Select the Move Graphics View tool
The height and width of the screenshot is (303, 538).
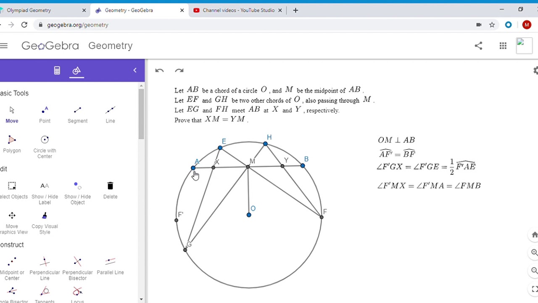(12, 222)
